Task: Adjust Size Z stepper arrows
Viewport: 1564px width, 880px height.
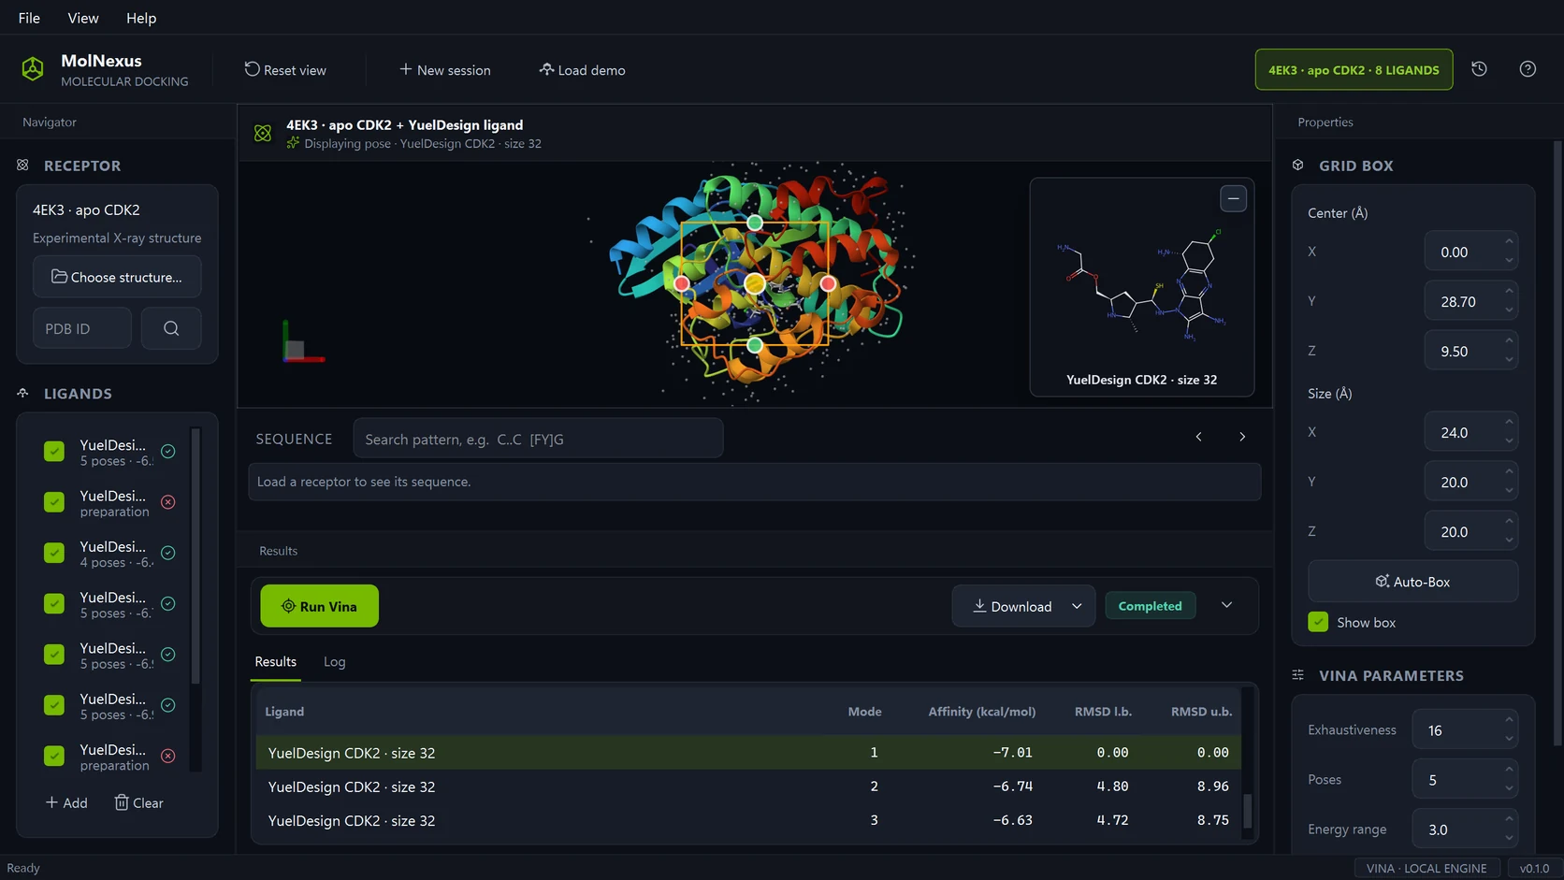Action: (x=1509, y=531)
